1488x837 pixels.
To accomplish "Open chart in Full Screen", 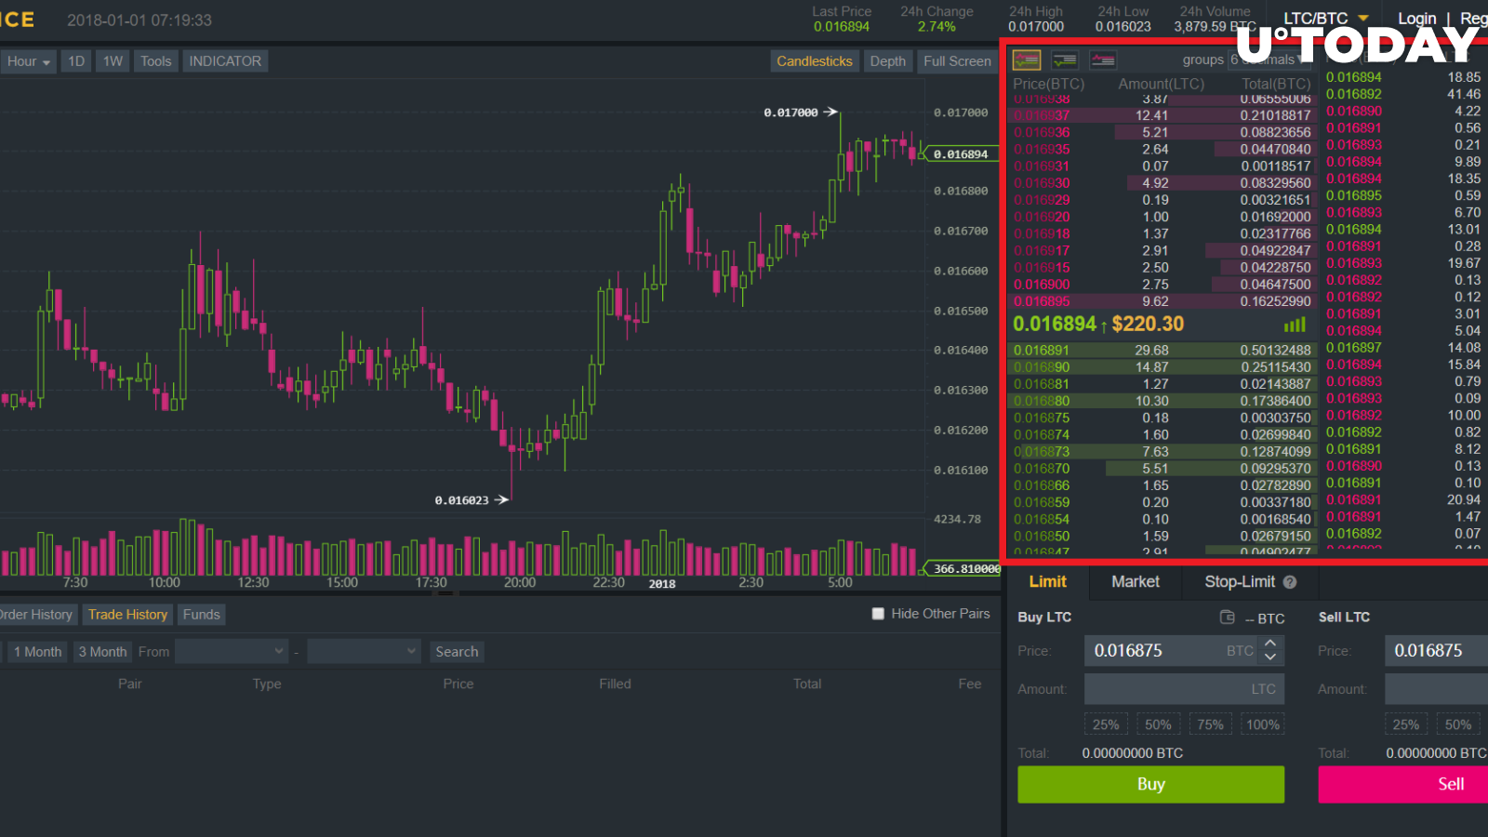I will tap(957, 61).
